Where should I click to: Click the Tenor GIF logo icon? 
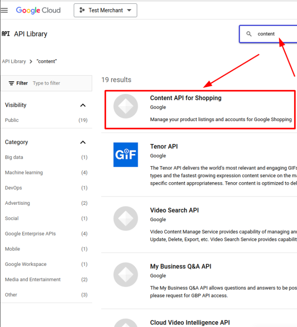pos(126,155)
